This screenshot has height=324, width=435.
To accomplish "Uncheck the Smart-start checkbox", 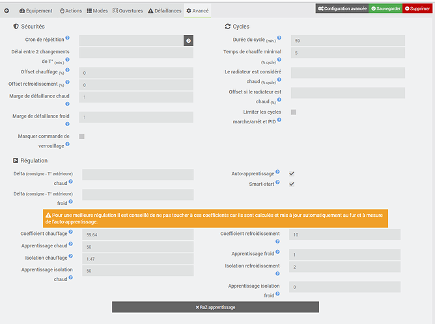I will point(292,184).
